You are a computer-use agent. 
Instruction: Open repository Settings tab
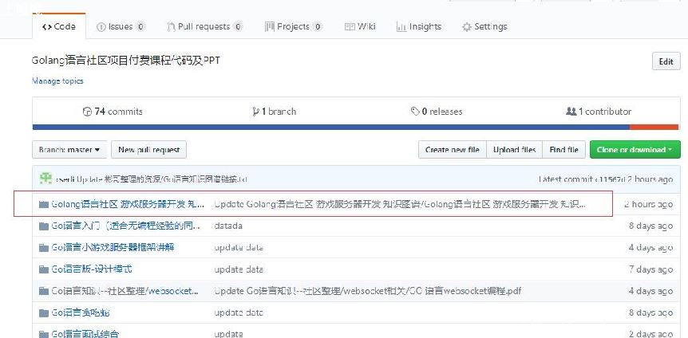(x=484, y=27)
